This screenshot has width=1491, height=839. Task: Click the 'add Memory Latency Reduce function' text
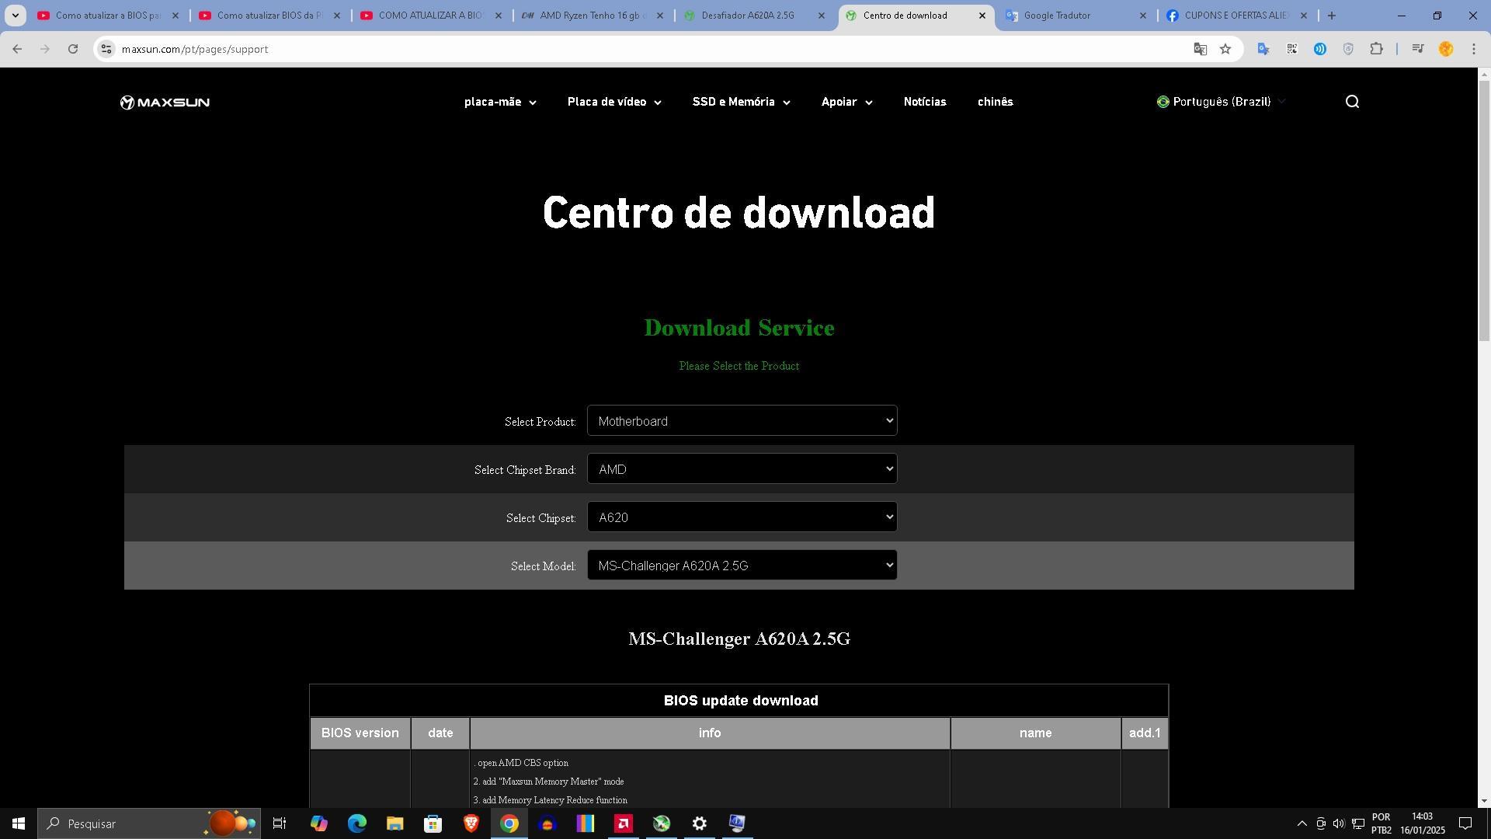(x=554, y=800)
